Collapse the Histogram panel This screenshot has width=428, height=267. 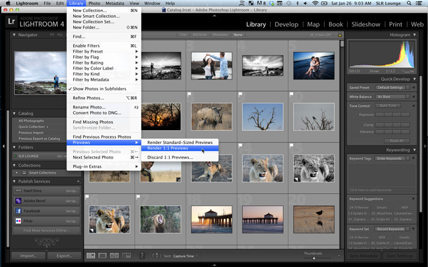click(414, 35)
